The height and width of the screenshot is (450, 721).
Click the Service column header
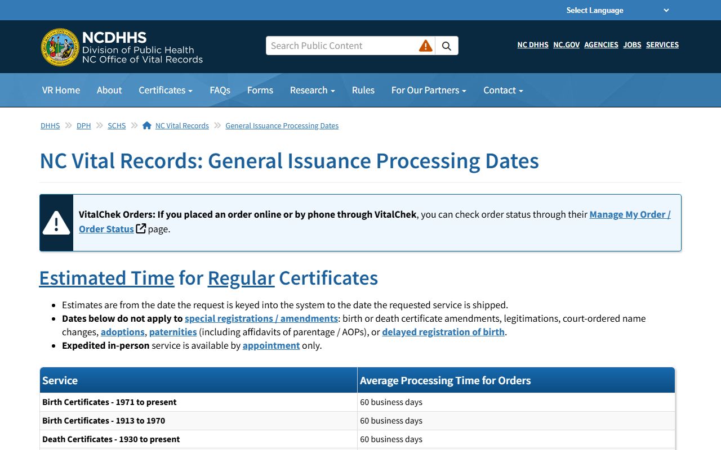pyautogui.click(x=198, y=380)
